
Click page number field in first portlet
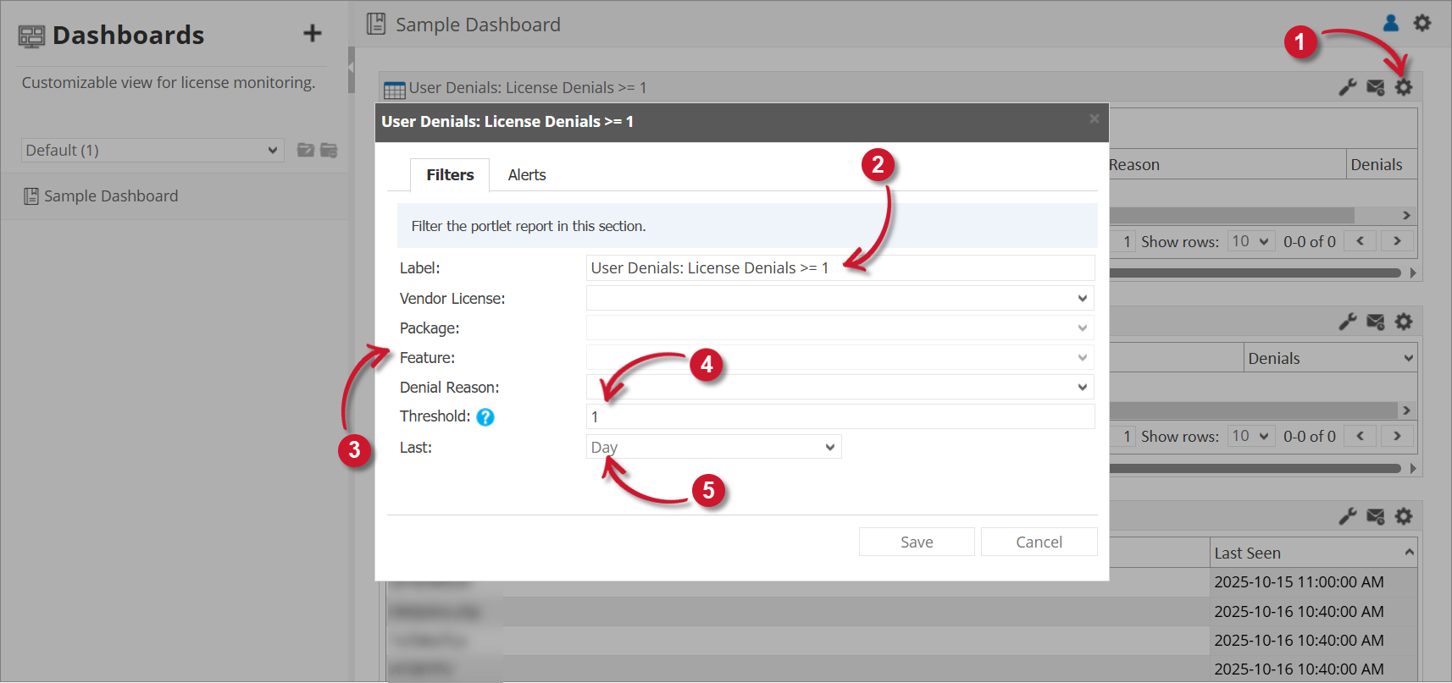tap(1123, 241)
